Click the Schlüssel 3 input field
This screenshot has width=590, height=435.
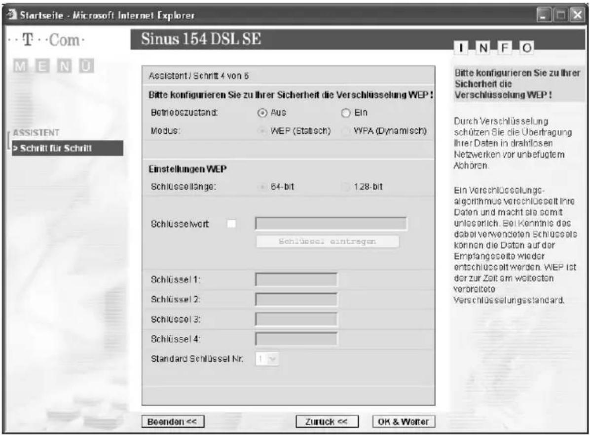click(x=296, y=319)
